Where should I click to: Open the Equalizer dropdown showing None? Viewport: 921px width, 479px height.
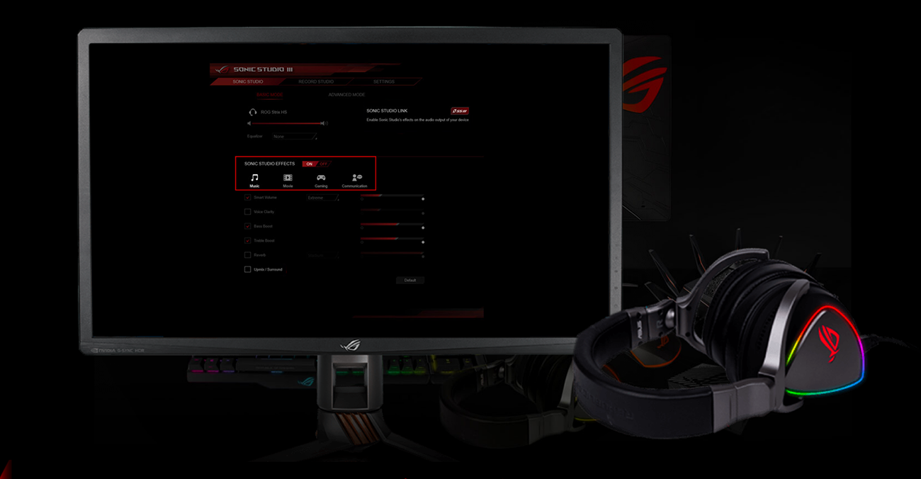294,136
